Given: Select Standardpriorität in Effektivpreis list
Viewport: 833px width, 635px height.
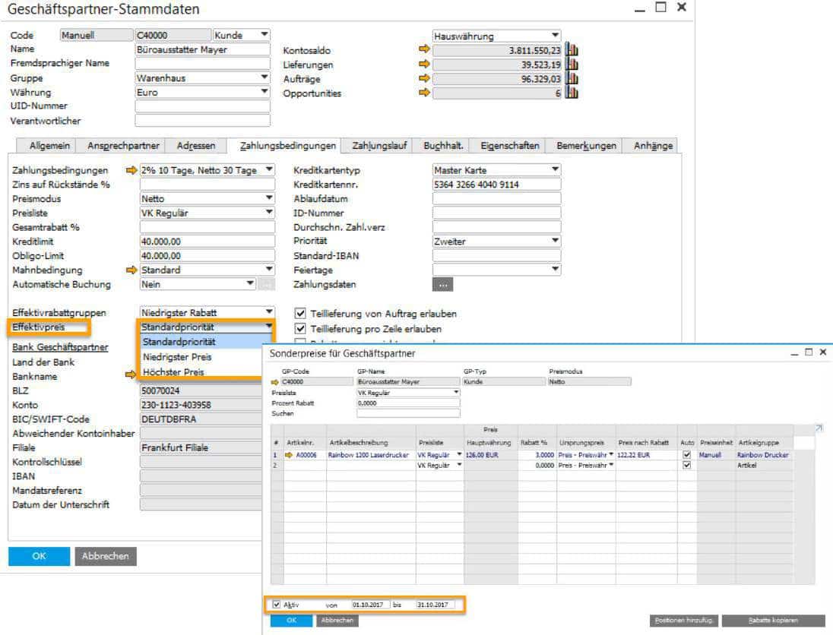Looking at the screenshot, I should [x=206, y=342].
